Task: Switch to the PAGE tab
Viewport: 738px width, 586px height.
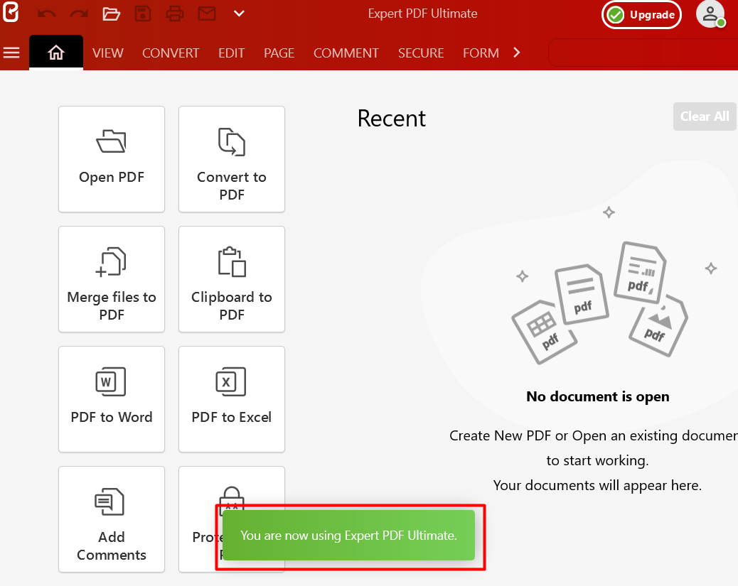Action: [279, 53]
